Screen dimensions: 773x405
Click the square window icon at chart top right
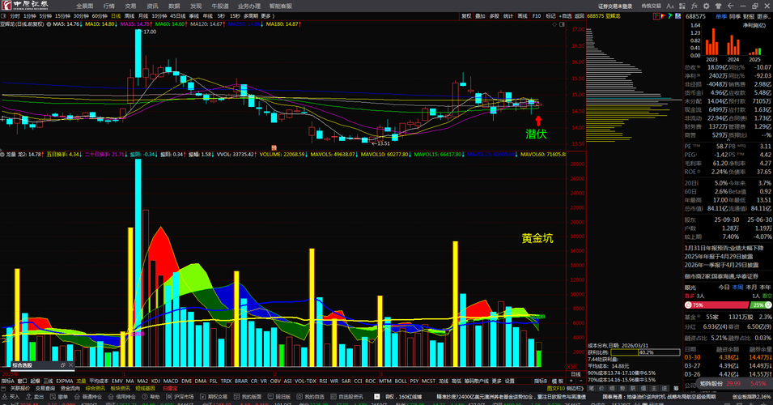click(562, 24)
